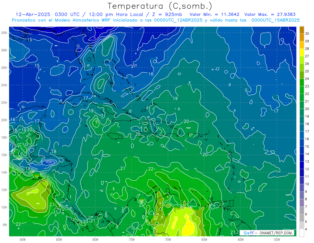Click the "90W" longitude axis label

click(x=23, y=240)
